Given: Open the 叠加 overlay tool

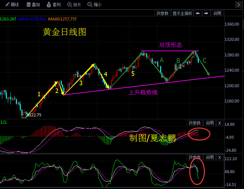Looking at the screenshot, I should pos(33,5).
